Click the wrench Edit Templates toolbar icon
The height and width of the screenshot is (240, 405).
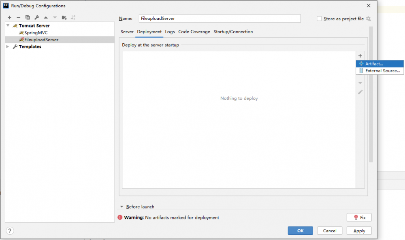point(37,17)
